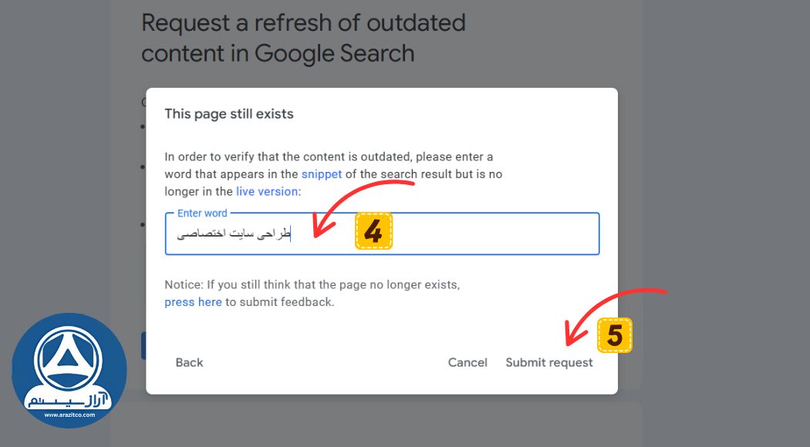Screen dimensions: 810x447
Task: Click the yellow number 4 badge
Action: (374, 230)
